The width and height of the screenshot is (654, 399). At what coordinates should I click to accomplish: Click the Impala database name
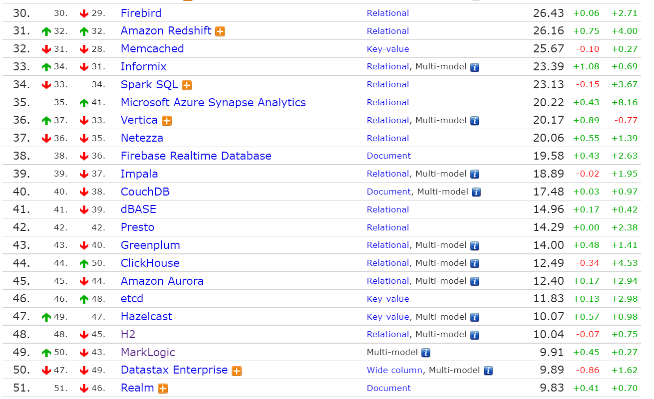(139, 174)
